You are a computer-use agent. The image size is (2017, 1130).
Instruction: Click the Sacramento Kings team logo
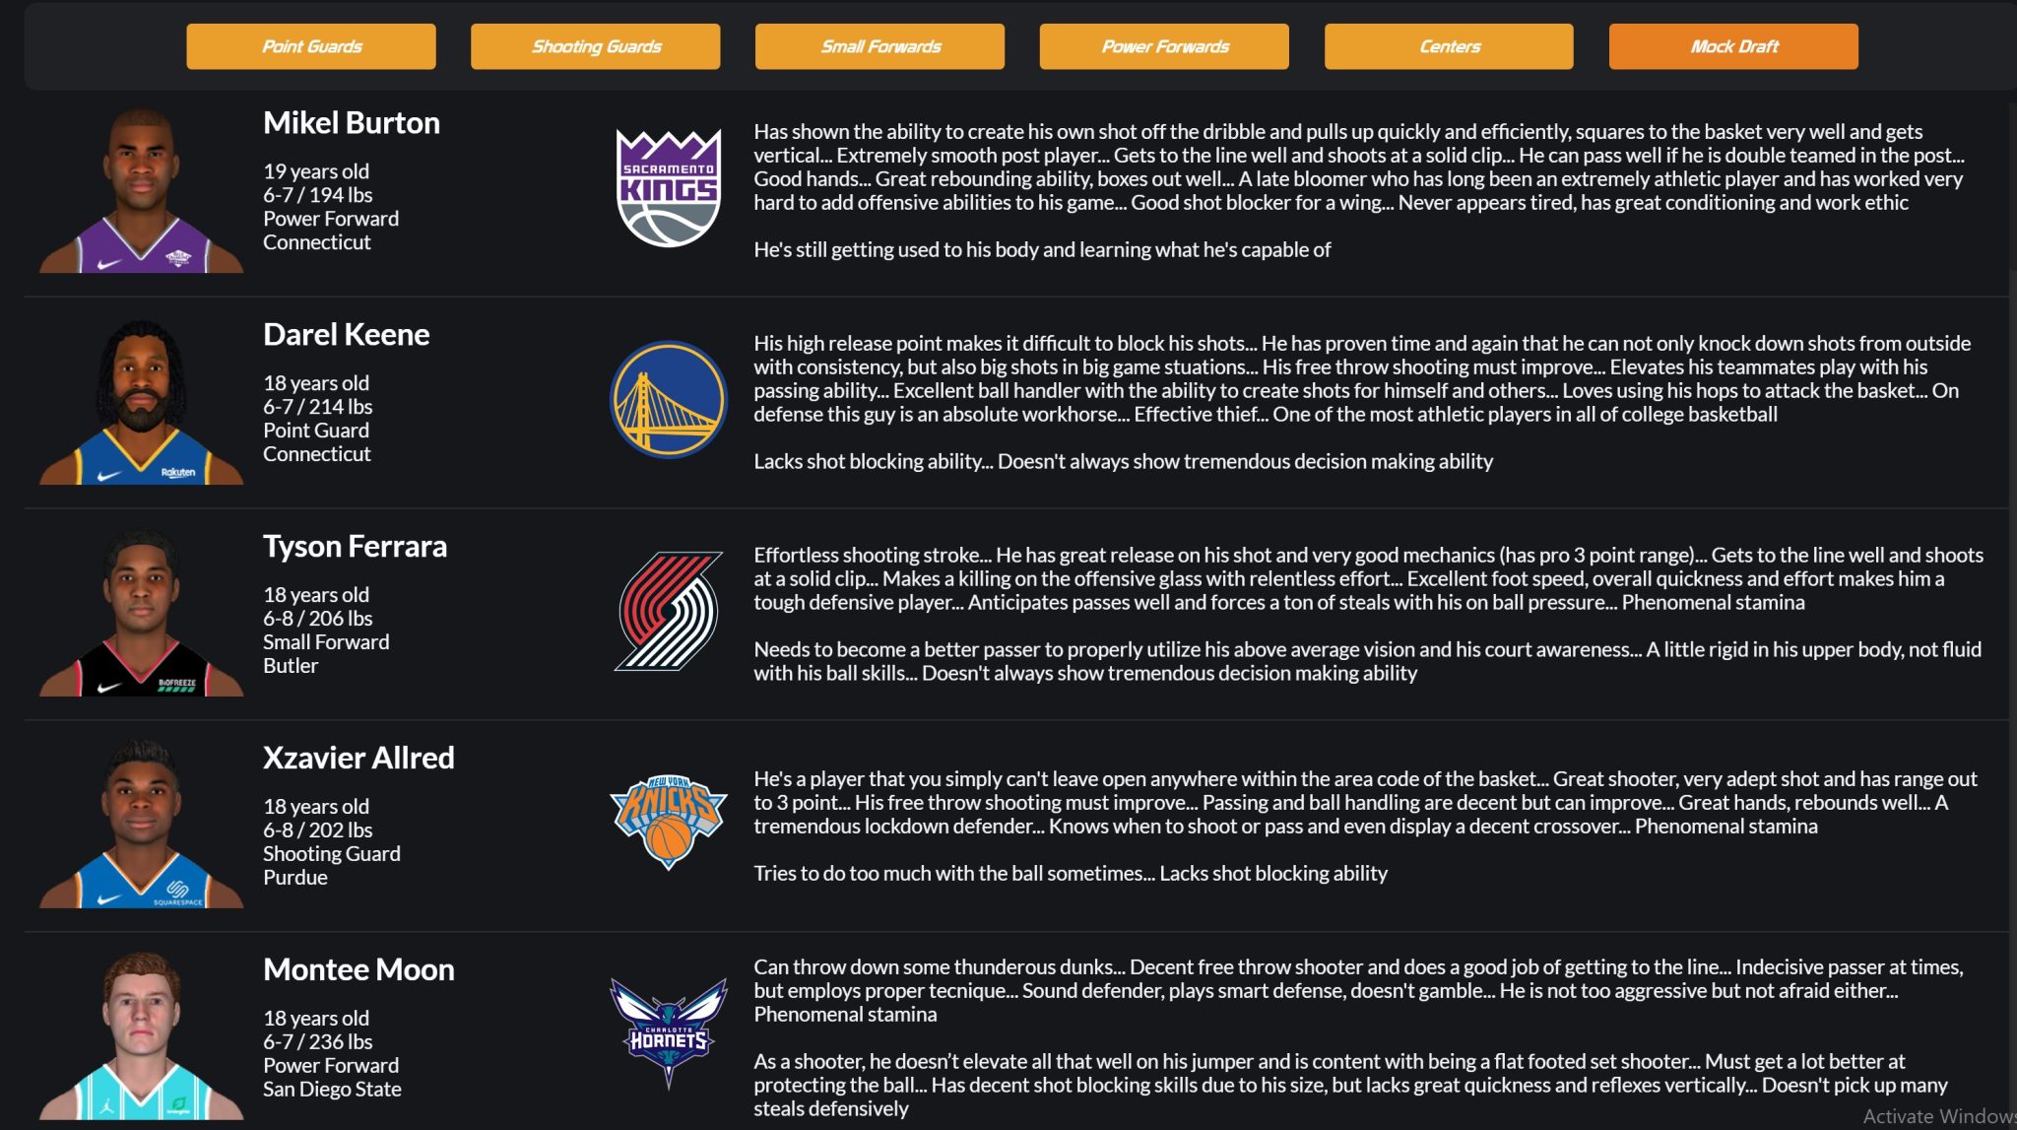tap(669, 188)
